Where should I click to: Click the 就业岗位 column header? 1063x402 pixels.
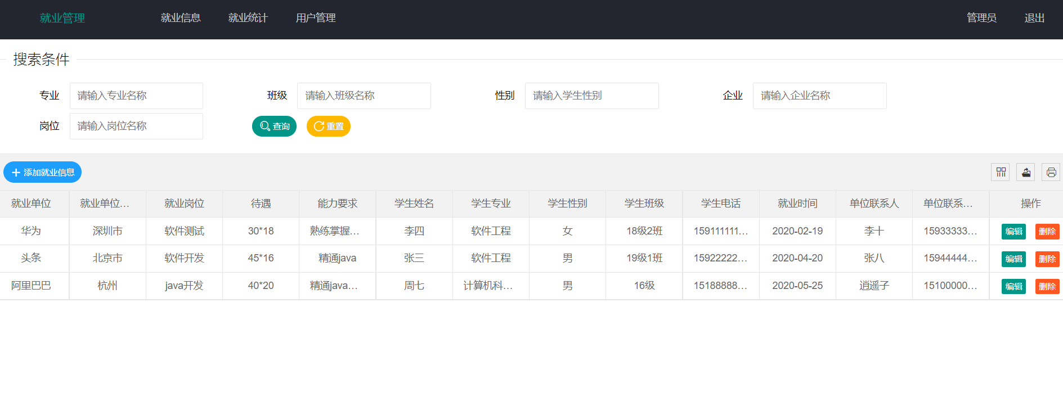point(184,204)
